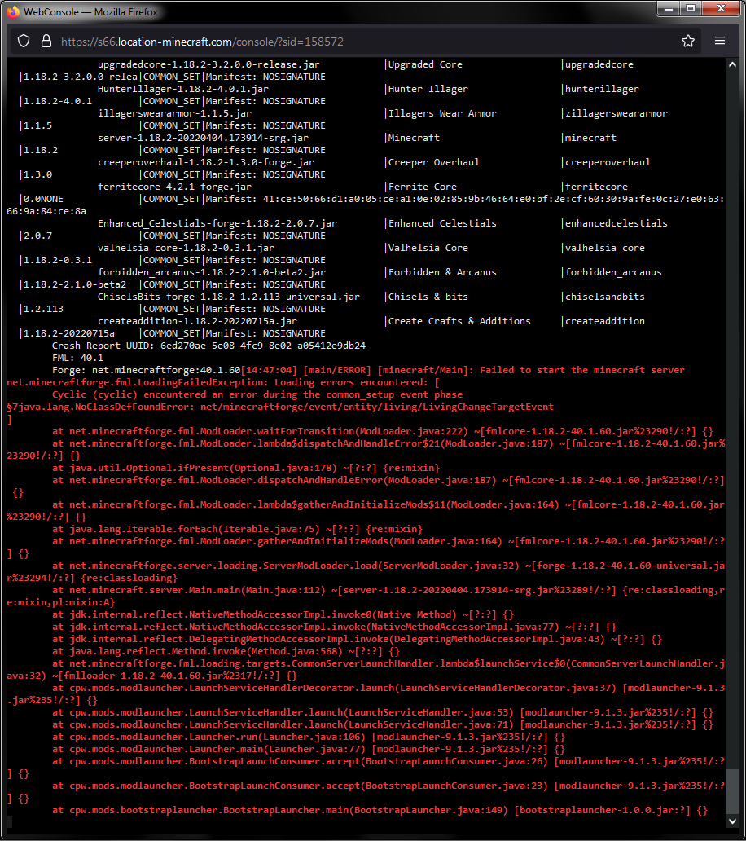Bookmark this page with the star icon

[x=688, y=42]
